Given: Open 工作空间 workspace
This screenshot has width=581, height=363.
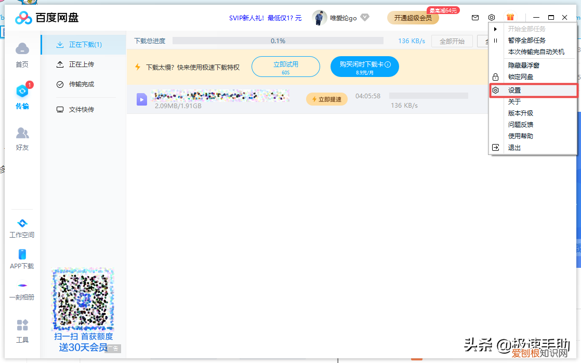Looking at the screenshot, I should (x=22, y=227).
